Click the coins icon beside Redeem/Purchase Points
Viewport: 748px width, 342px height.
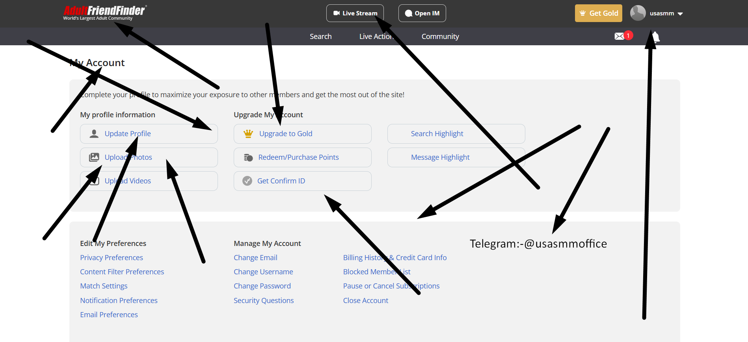248,157
